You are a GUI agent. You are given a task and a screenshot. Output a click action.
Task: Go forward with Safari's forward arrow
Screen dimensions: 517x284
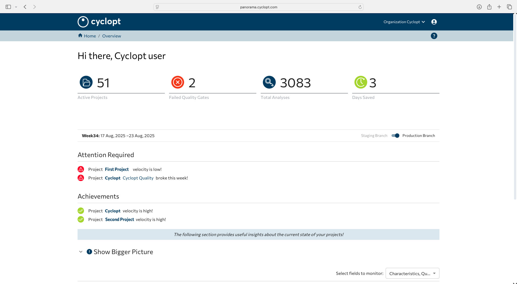click(x=34, y=7)
